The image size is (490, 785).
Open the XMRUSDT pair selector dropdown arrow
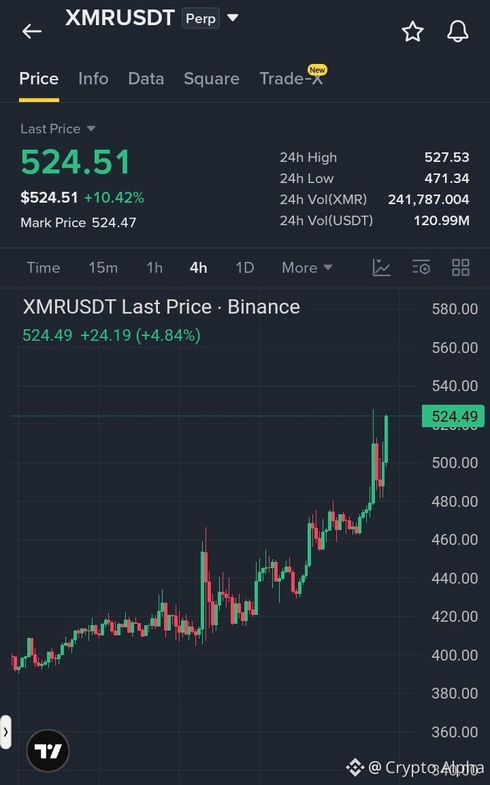click(233, 18)
